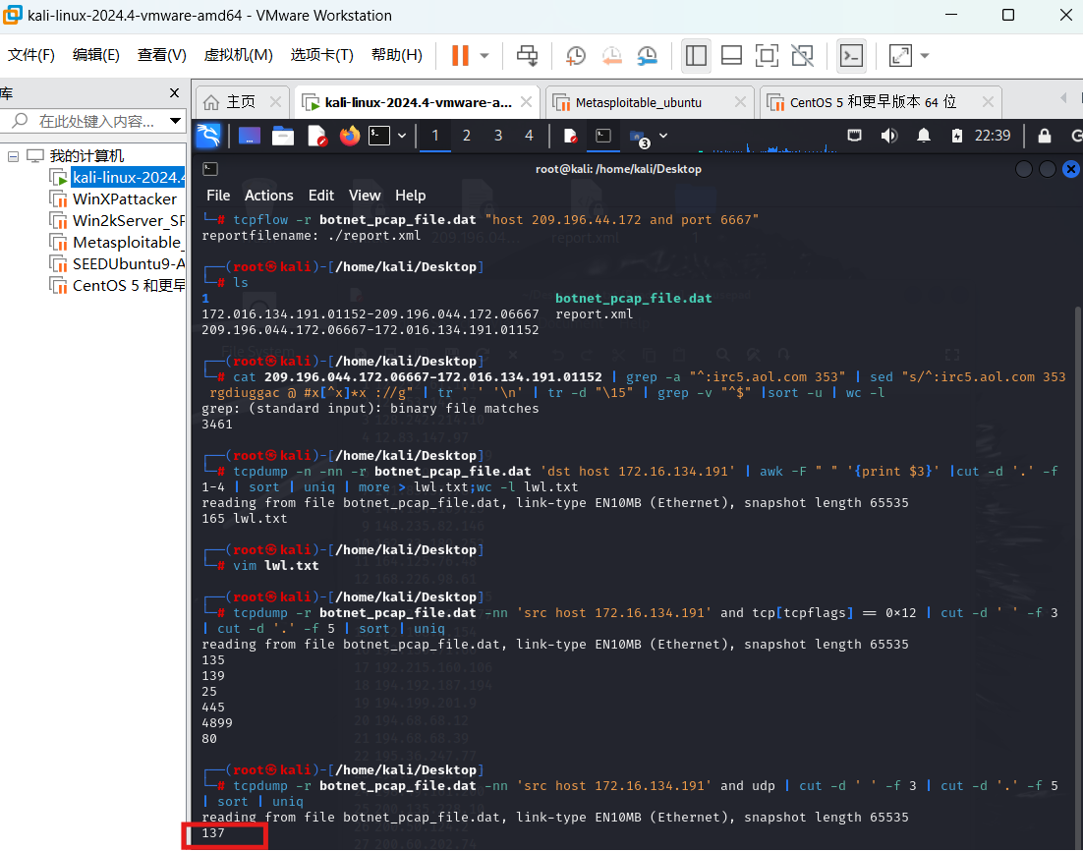Enter full screen mode
The width and height of the screenshot is (1083, 851).
[x=767, y=55]
